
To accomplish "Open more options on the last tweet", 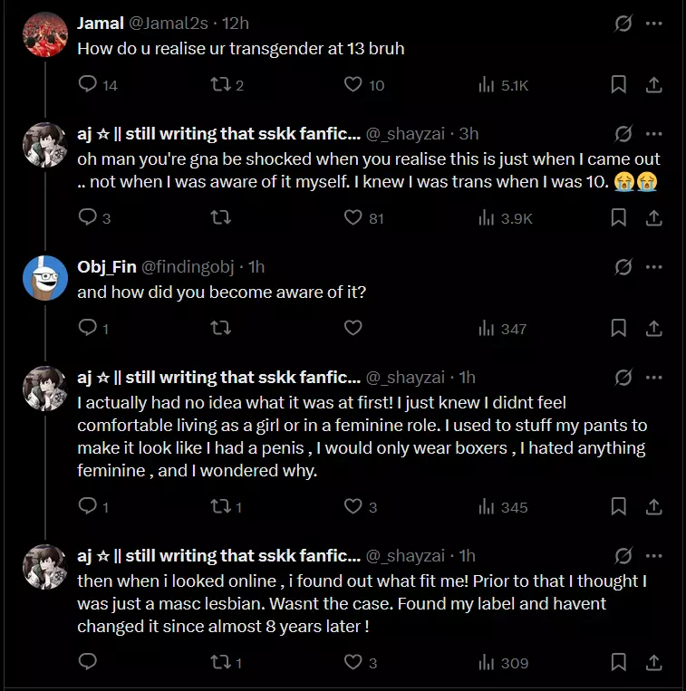I will (653, 555).
